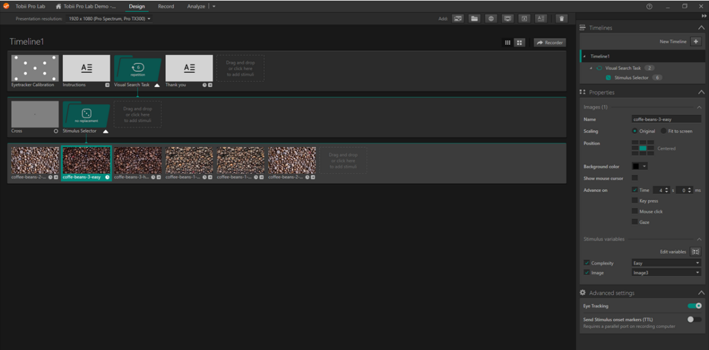Add an image stimulus from the Add toolbar
The width and height of the screenshot is (709, 350).
(x=458, y=18)
